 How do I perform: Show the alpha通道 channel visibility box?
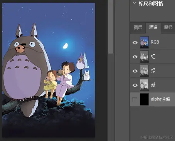pyautogui.click(x=135, y=99)
